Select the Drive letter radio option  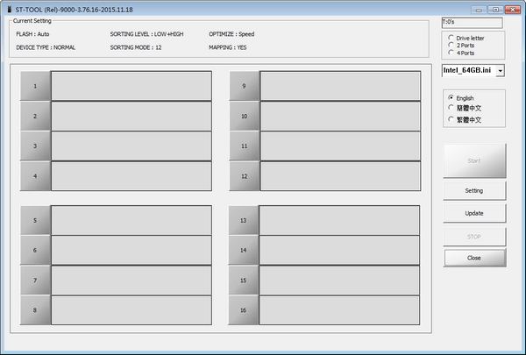(x=451, y=39)
